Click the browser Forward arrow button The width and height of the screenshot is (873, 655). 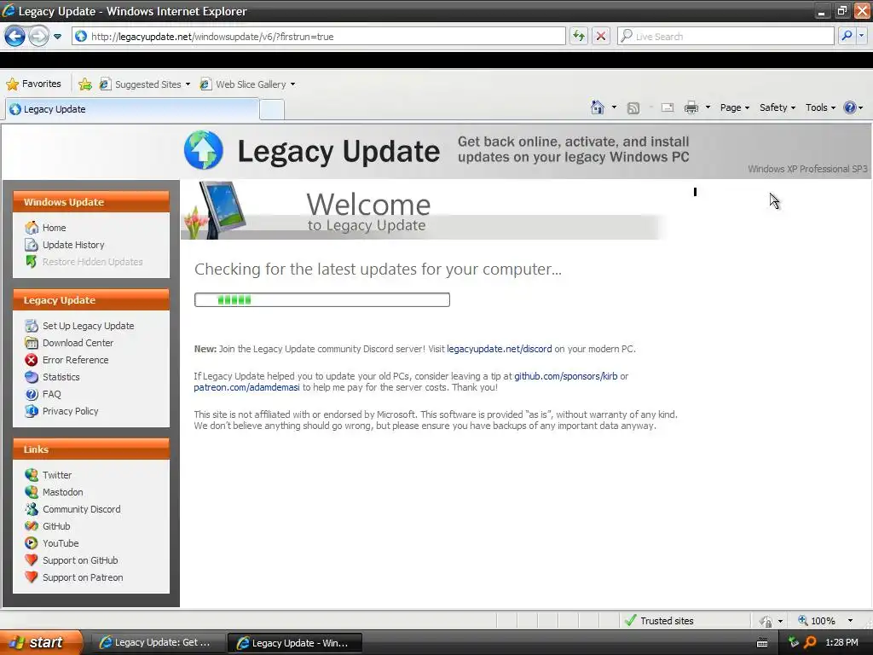38,36
